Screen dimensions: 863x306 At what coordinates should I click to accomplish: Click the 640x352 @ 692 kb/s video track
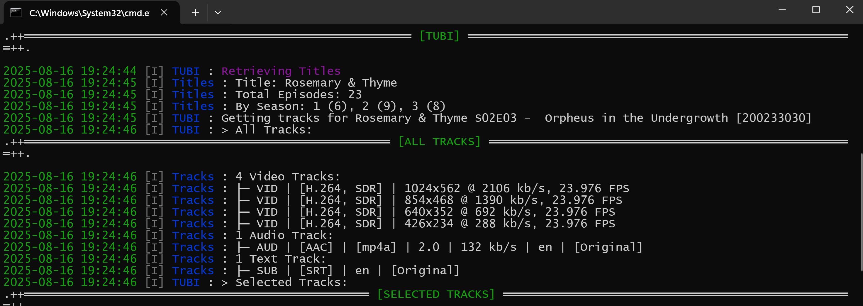tap(510, 212)
